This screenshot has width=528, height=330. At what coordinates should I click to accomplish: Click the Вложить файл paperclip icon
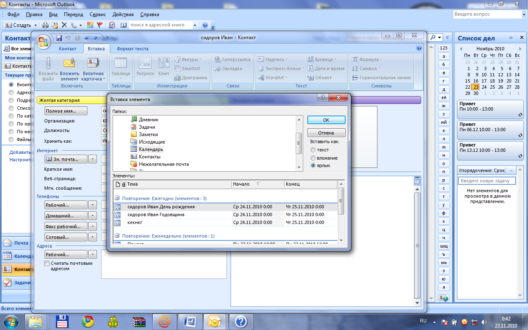click(x=48, y=63)
